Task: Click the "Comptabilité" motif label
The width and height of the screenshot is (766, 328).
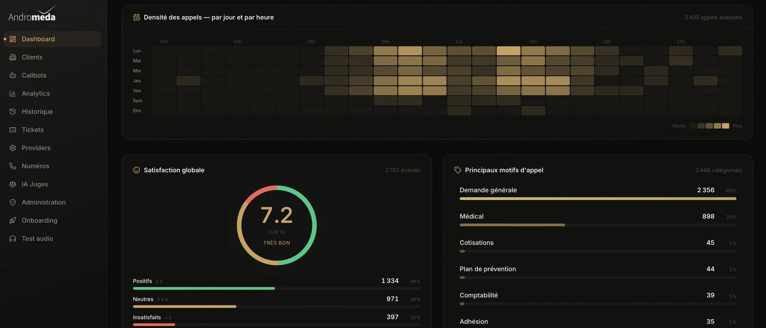Action: point(479,295)
